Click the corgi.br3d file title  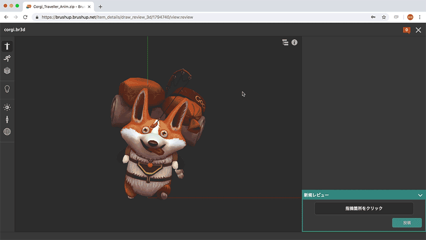(15, 30)
